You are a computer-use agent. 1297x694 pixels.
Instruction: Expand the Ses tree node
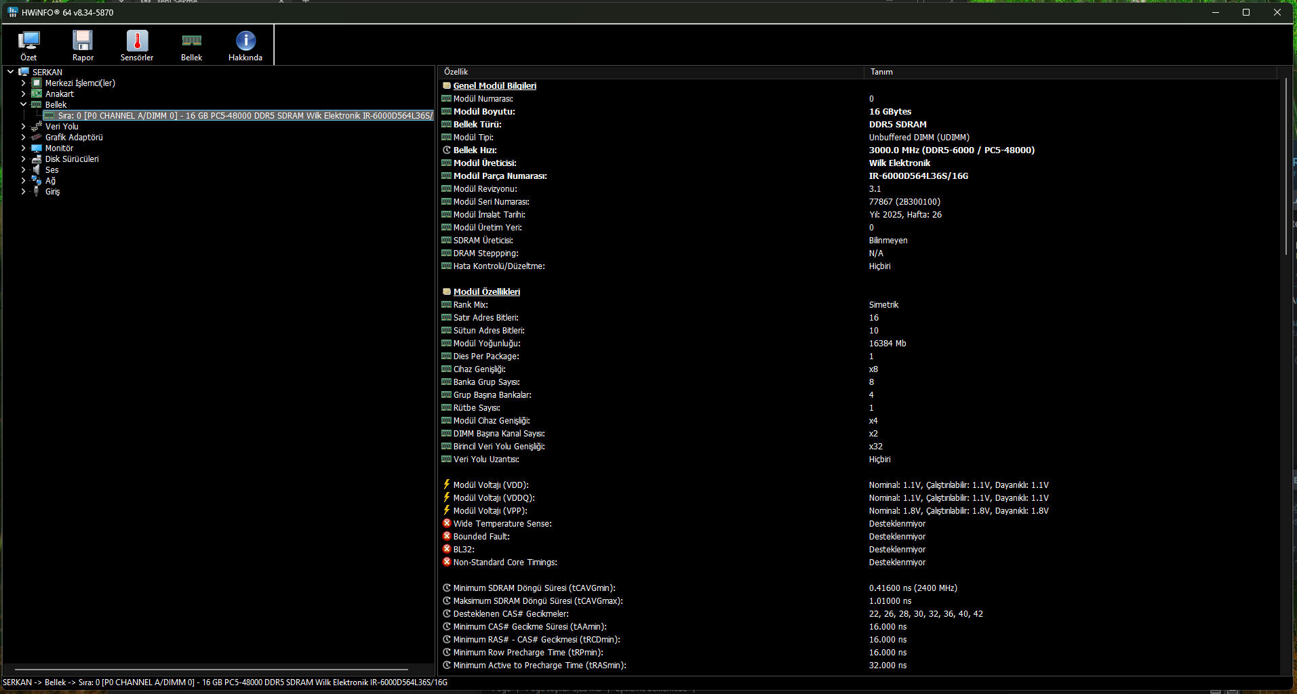point(24,169)
